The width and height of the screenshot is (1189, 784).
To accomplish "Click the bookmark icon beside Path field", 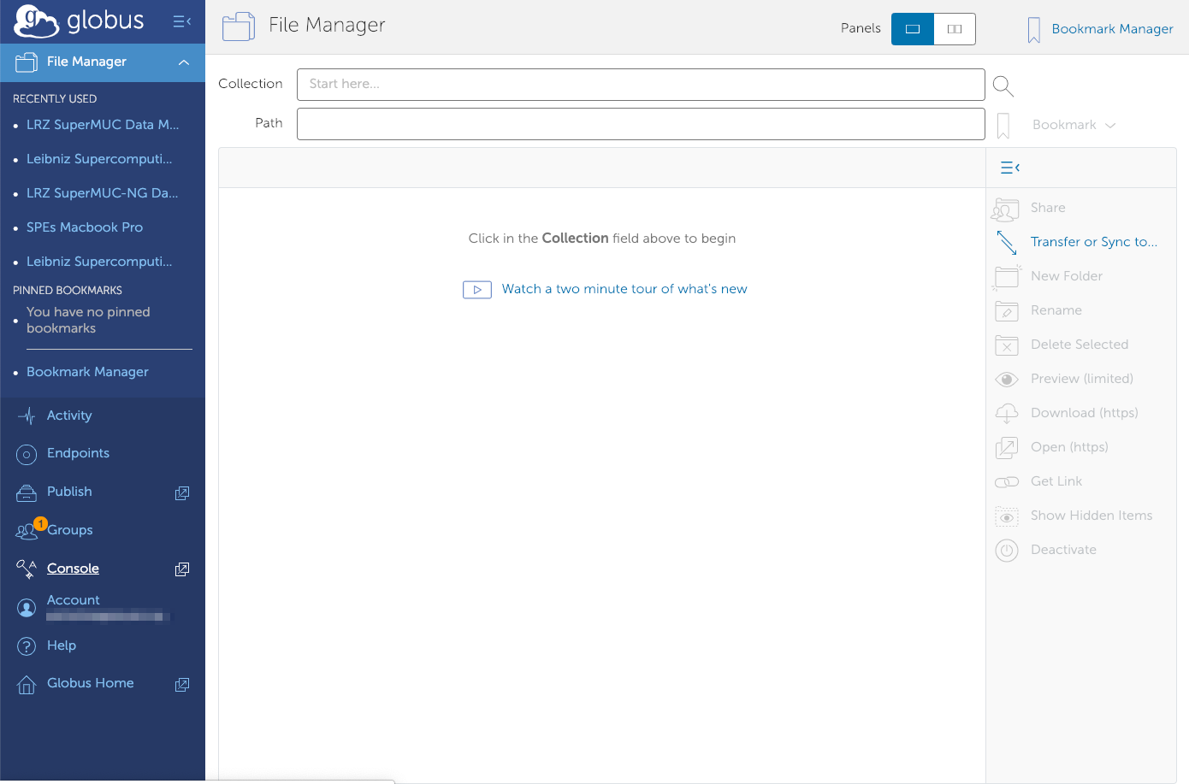I will 1003,126.
